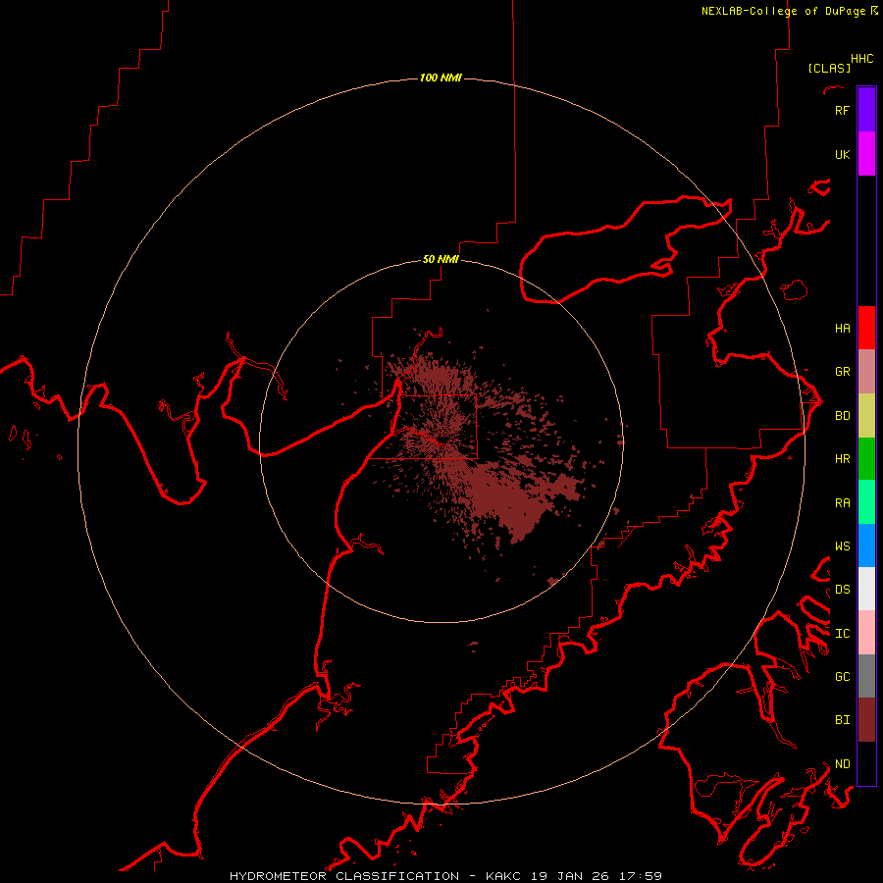Click the BD legend label

(842, 416)
